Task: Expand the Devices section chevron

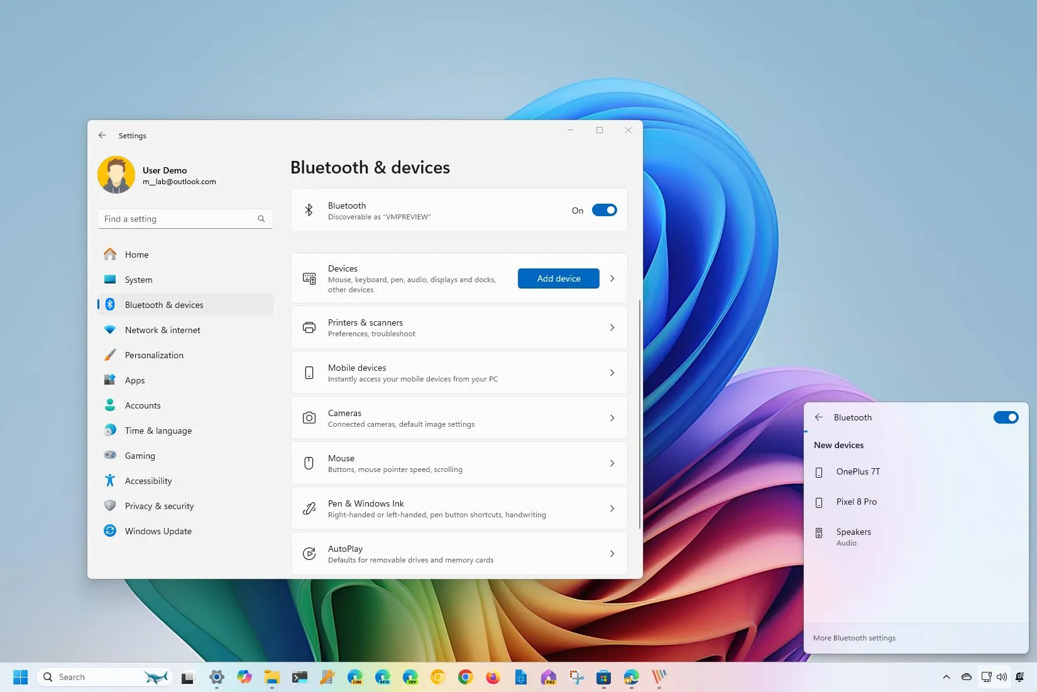Action: pyautogui.click(x=612, y=278)
